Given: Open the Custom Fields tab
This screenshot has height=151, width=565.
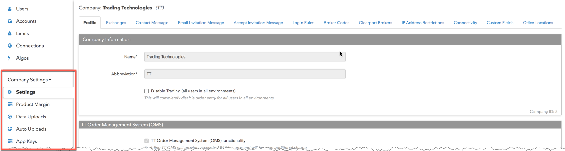Looking at the screenshot, I should coord(500,23).
